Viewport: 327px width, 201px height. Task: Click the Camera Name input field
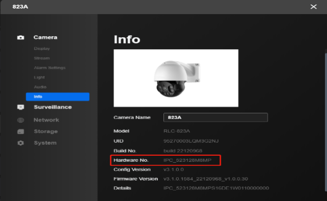(x=215, y=117)
